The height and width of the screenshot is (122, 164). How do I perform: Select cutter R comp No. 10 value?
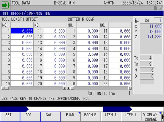point(88,84)
